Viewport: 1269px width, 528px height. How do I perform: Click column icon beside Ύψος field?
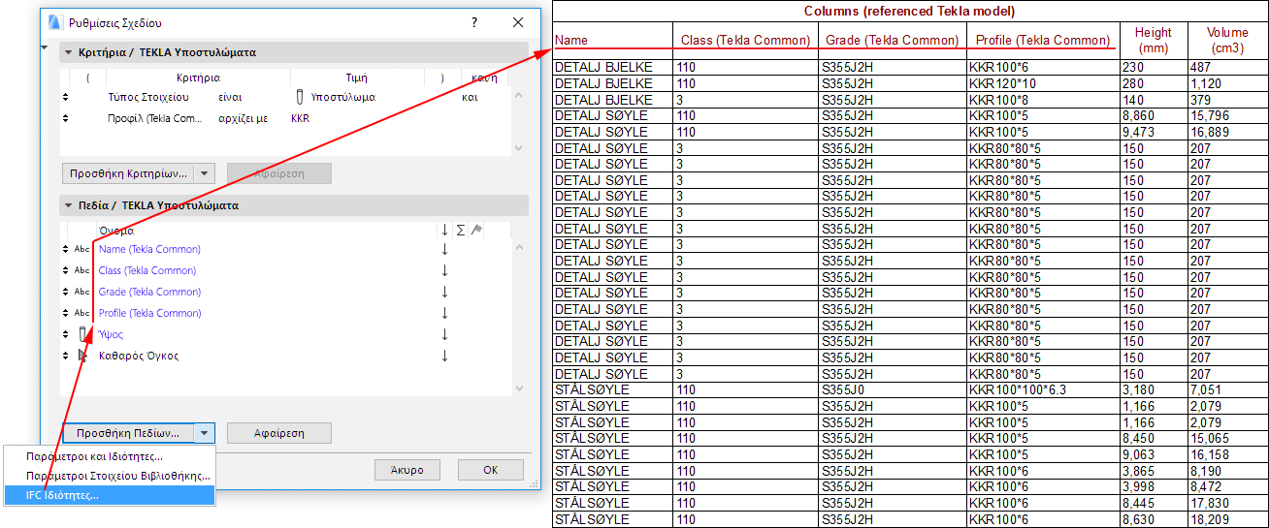tap(82, 334)
